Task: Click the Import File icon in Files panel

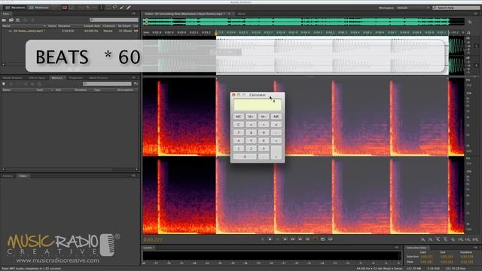Action: (11, 20)
